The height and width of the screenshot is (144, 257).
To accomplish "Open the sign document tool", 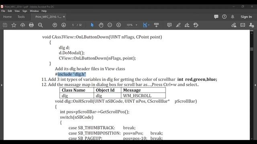I will 187,25.
